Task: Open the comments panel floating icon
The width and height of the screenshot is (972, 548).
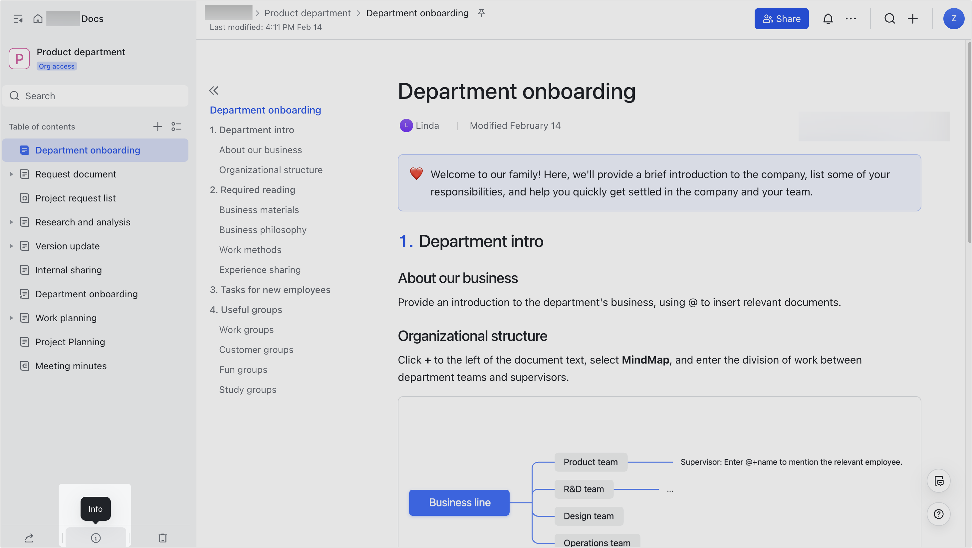Action: (x=938, y=481)
